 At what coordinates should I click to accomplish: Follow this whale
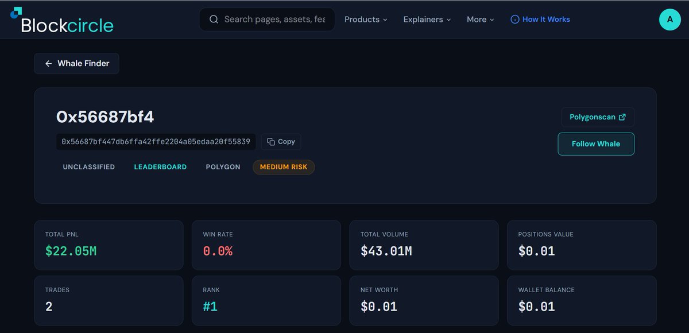coord(596,144)
